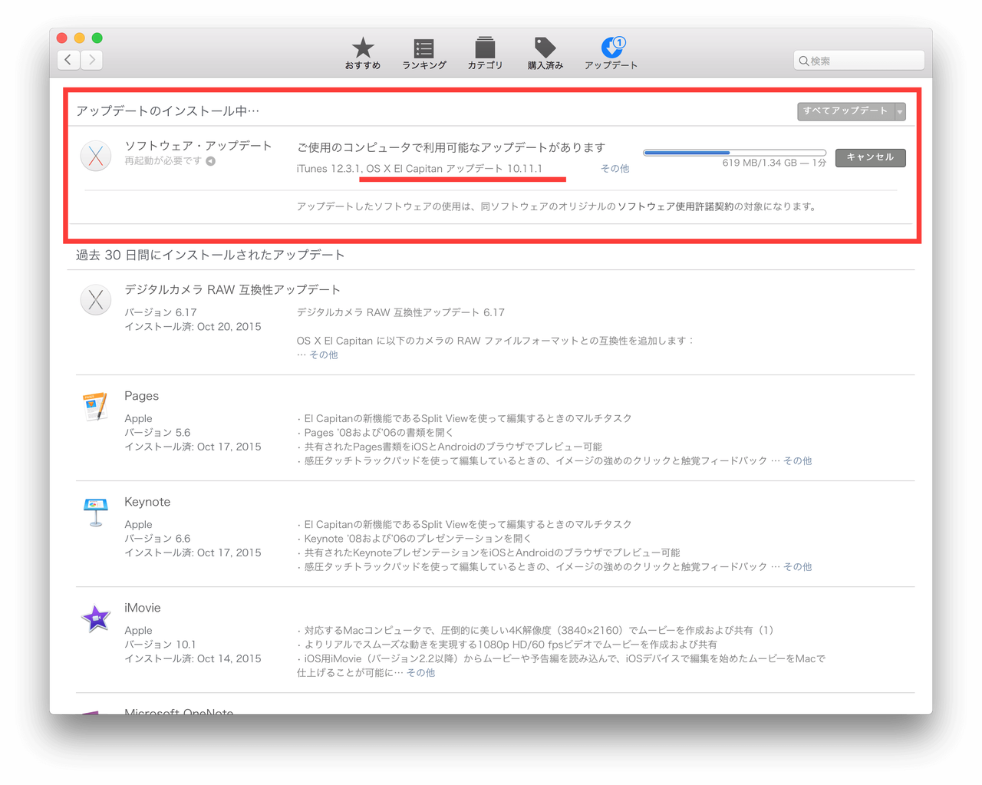Click バージョン 6.6 under Keynote

coord(157,539)
